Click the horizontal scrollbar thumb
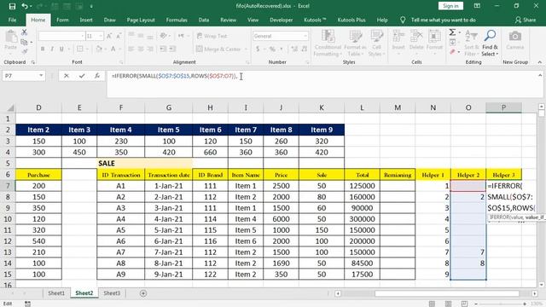 [x=446, y=293]
